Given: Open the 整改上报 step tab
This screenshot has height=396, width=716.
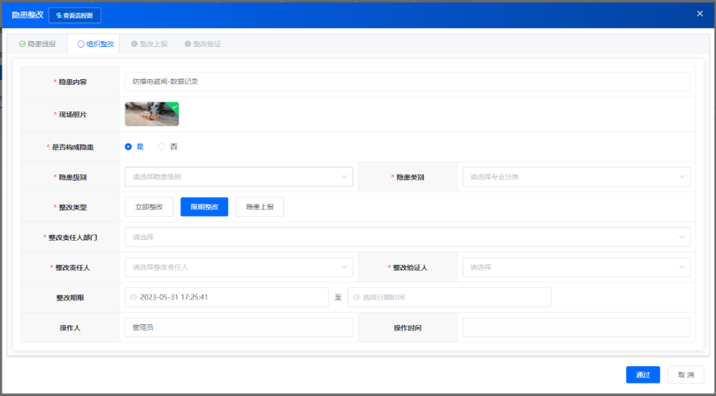Looking at the screenshot, I should pyautogui.click(x=149, y=44).
